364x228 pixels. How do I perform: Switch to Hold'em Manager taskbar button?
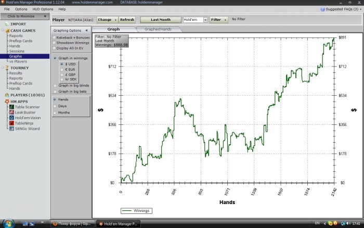(x=118, y=224)
